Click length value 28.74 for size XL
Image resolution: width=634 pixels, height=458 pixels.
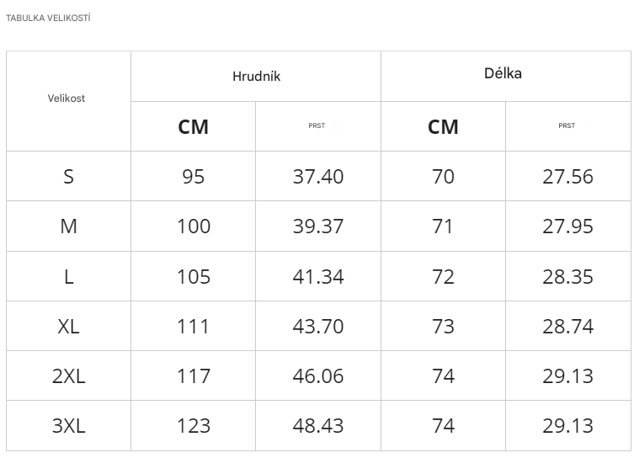[x=567, y=327]
